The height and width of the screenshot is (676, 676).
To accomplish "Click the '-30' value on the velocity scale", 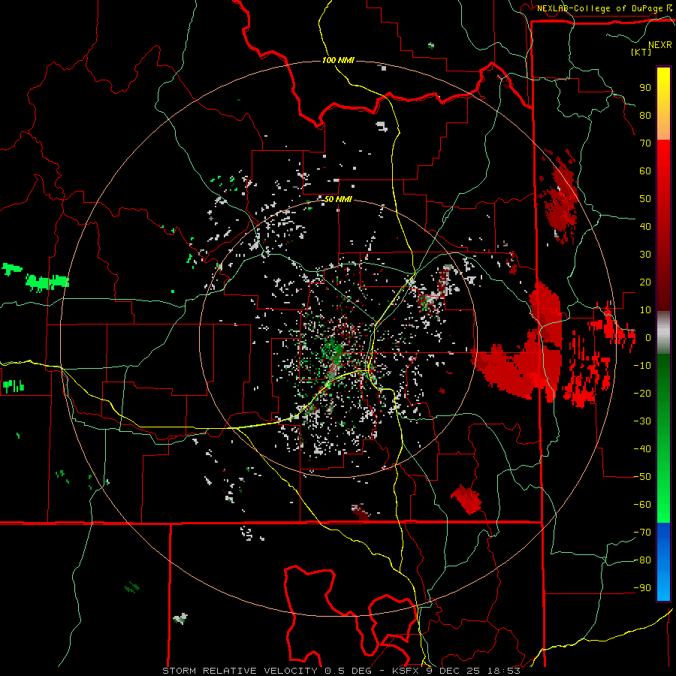I will (642, 421).
